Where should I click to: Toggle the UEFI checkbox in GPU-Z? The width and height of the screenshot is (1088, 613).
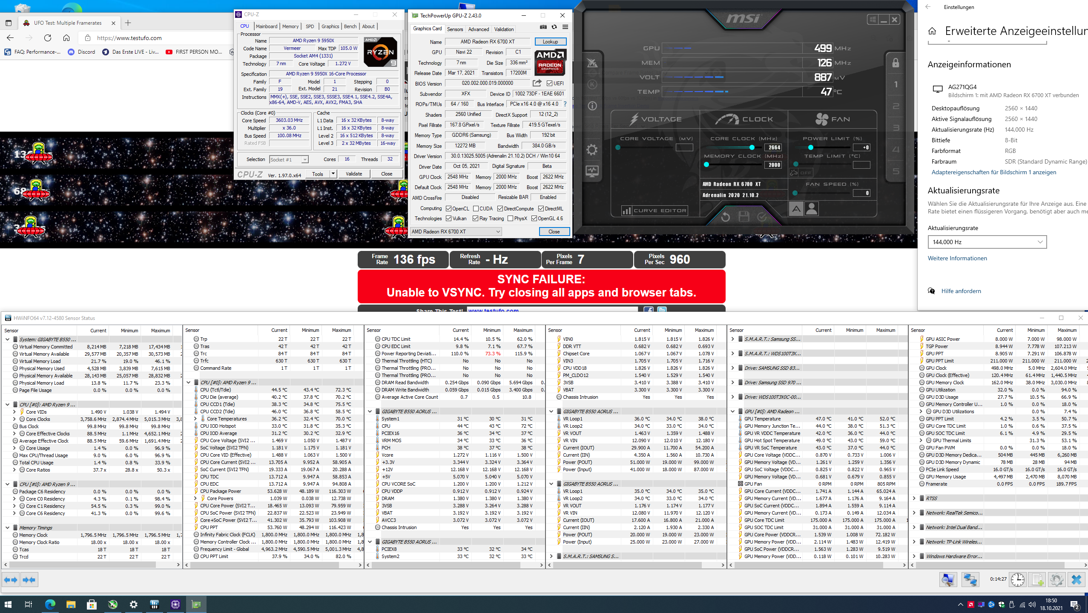pos(549,83)
